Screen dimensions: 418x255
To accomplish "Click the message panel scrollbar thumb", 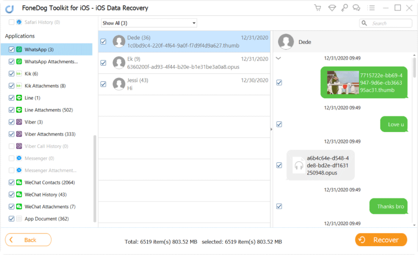I will click(414, 67).
